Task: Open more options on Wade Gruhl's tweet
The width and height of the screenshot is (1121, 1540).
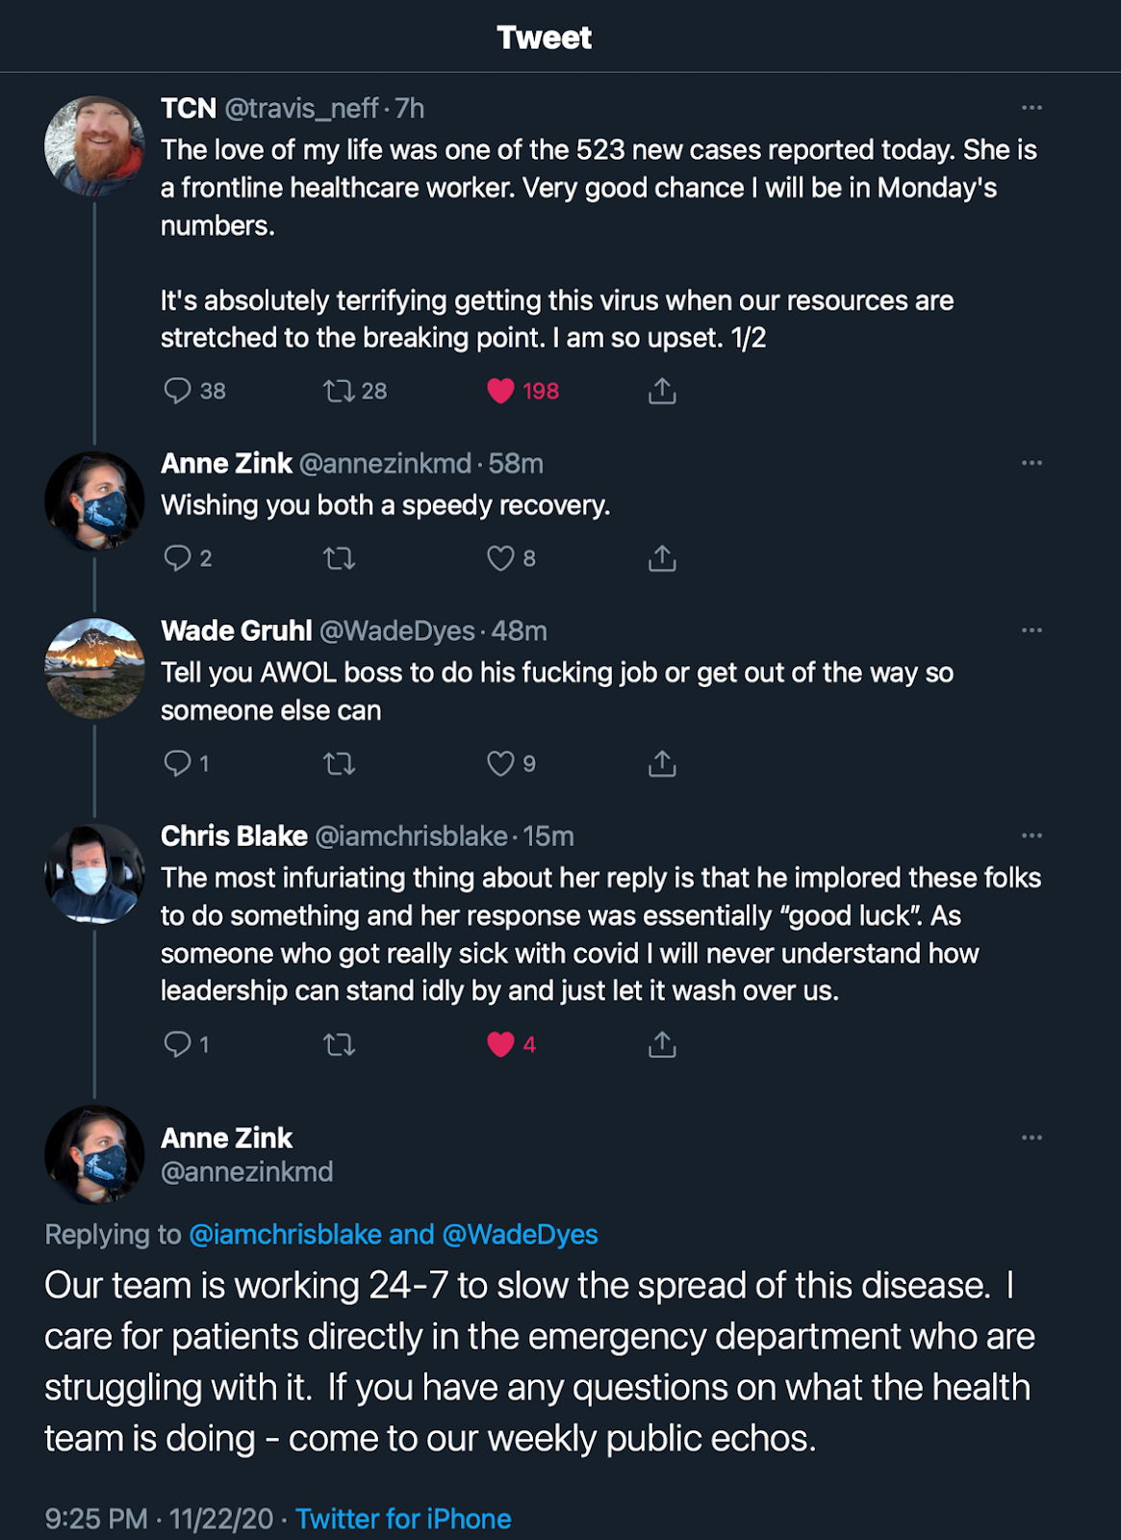Action: tap(1032, 630)
